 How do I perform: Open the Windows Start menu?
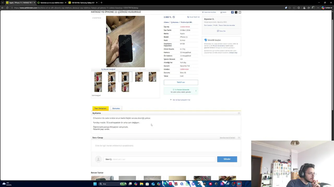coord(95,184)
